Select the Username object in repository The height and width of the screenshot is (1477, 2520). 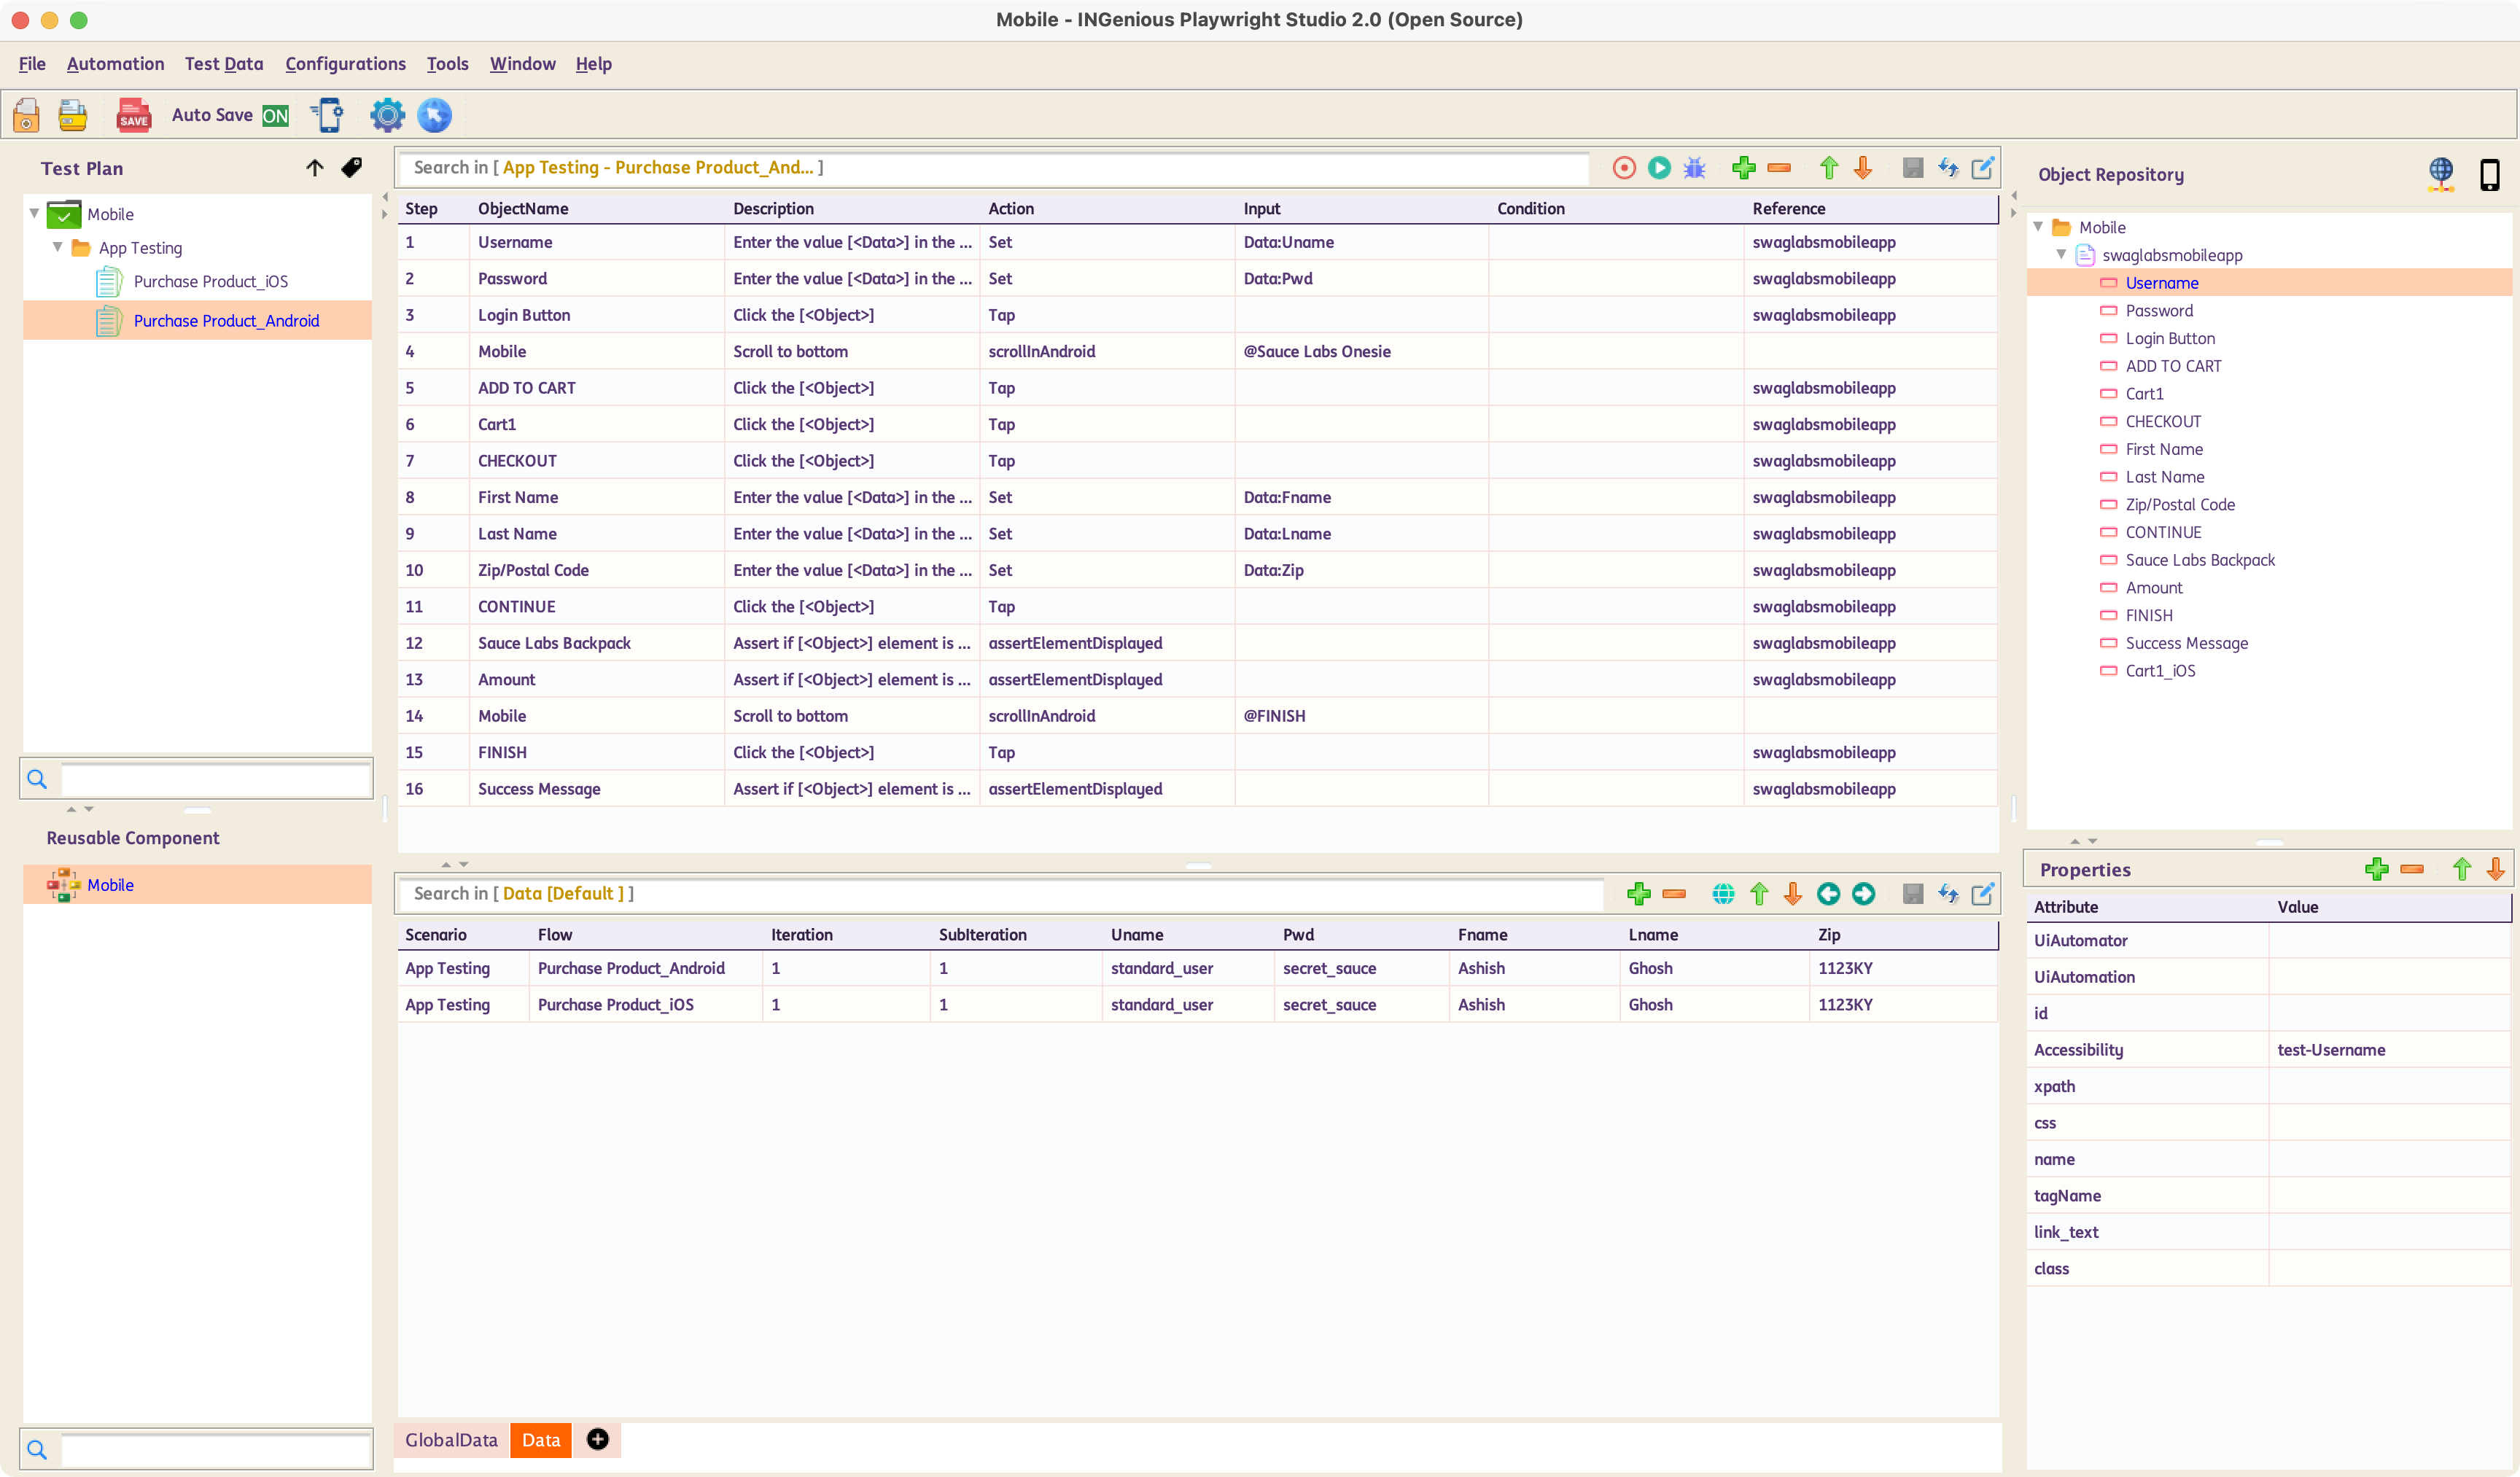point(2163,281)
